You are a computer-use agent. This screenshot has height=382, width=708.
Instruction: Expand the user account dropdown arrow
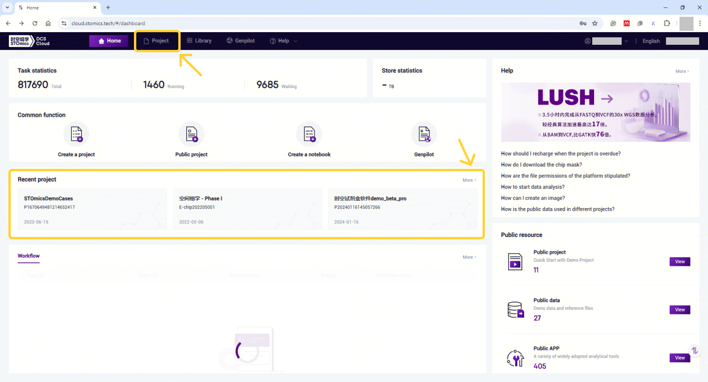click(626, 41)
